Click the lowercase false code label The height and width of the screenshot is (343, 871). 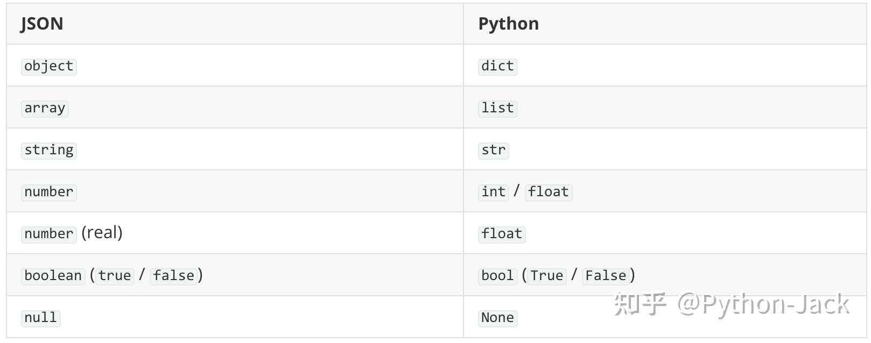tap(173, 276)
